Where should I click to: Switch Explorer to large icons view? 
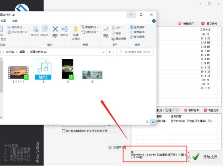153,122
